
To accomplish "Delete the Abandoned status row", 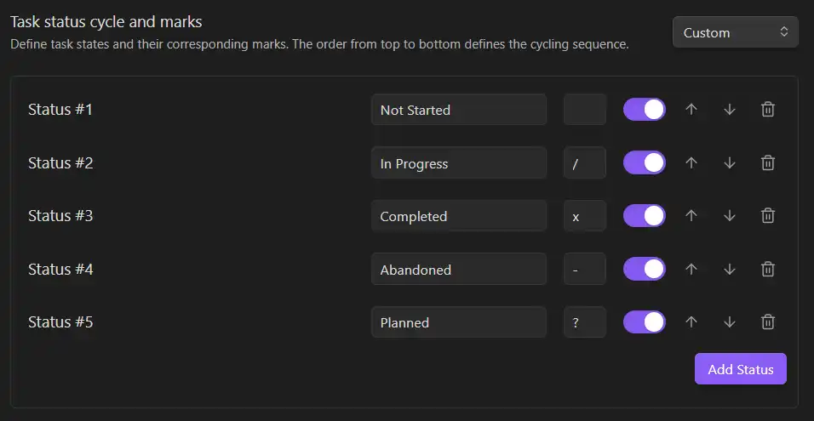I will 767,269.
